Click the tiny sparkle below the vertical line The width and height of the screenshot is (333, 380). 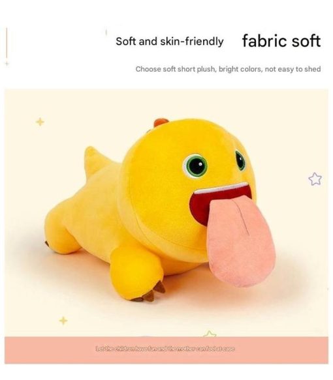click(x=7, y=64)
